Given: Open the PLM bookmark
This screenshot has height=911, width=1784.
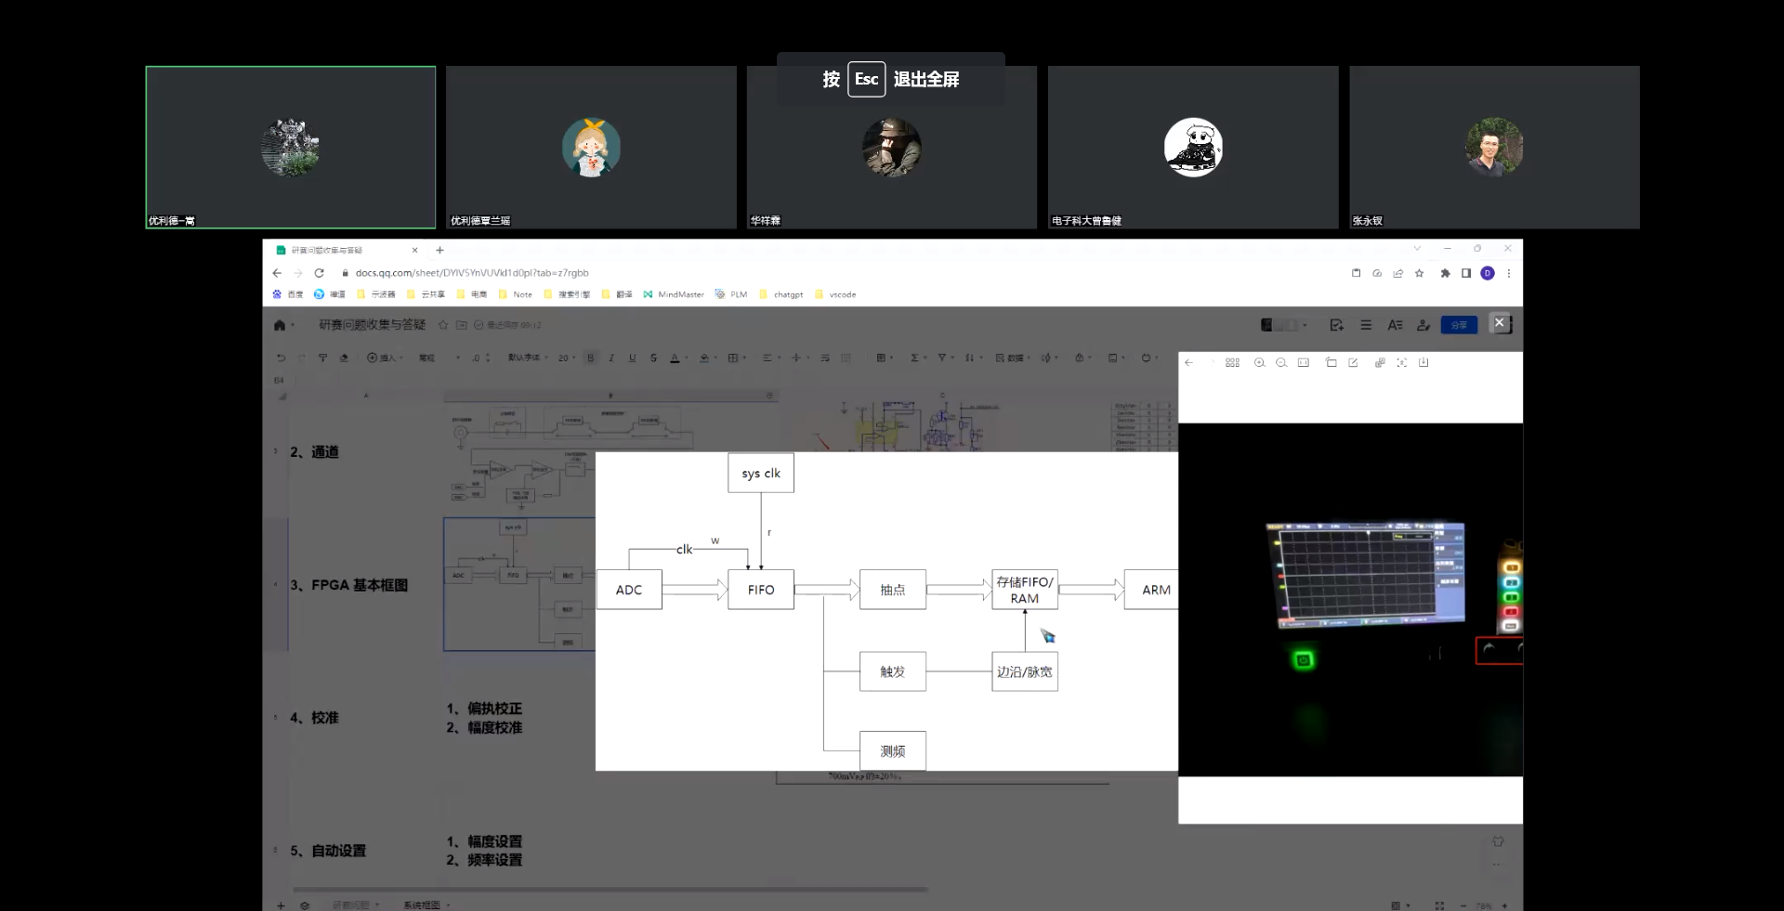Looking at the screenshot, I should click(731, 294).
